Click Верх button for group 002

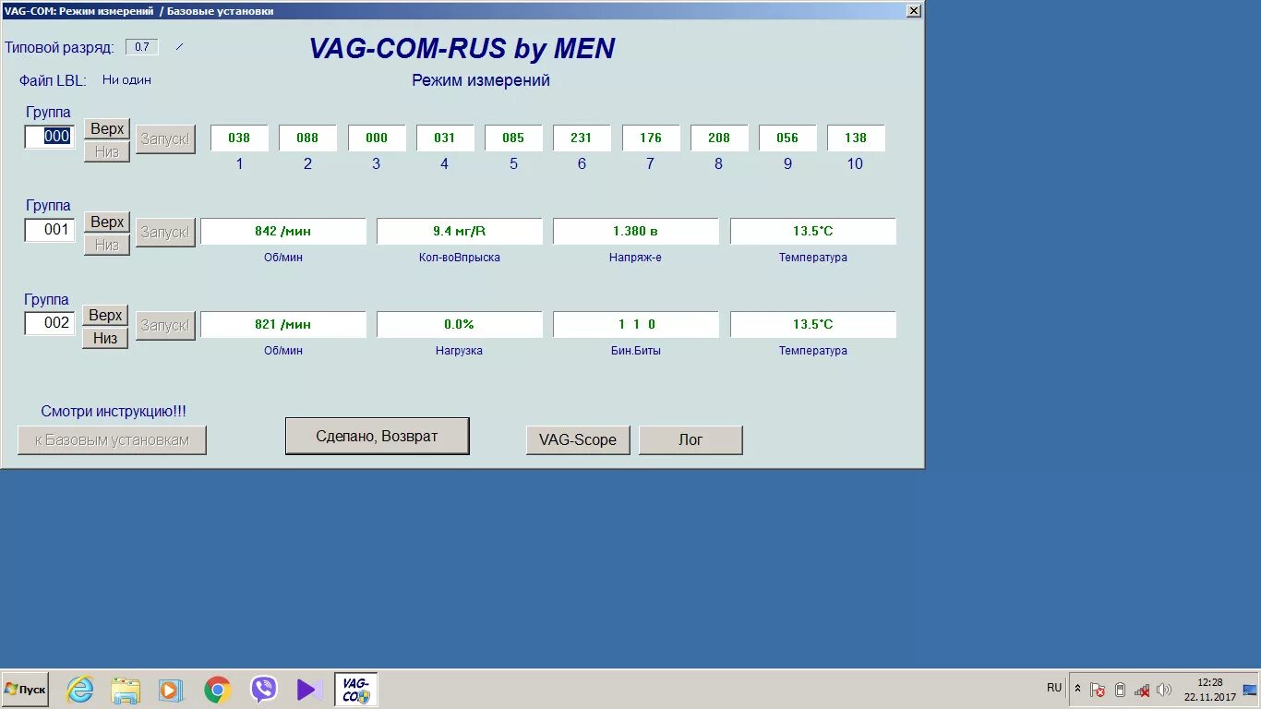click(106, 316)
